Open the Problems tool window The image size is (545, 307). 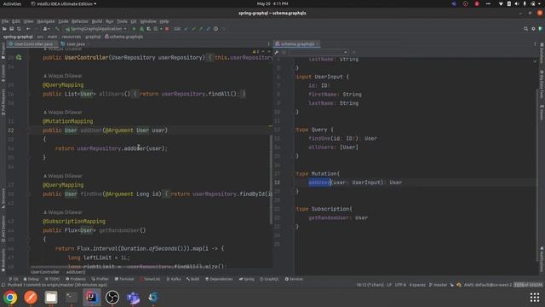point(76,279)
